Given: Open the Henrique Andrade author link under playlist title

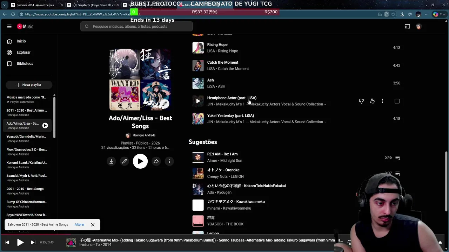Looking at the screenshot, I should click(144, 135).
